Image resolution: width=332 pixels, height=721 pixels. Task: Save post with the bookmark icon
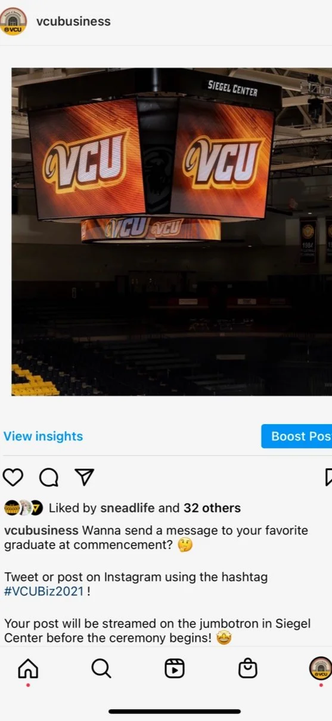coord(328,477)
